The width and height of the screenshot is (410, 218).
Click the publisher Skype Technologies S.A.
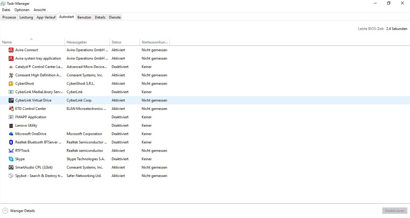pos(86,159)
